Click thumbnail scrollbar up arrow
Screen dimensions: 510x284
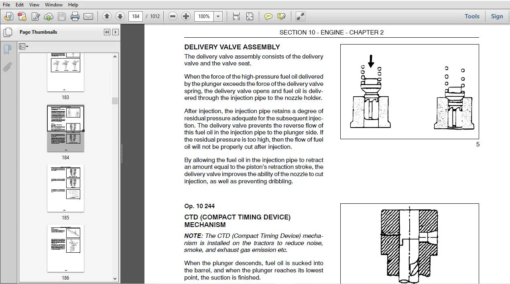[x=115, y=57]
